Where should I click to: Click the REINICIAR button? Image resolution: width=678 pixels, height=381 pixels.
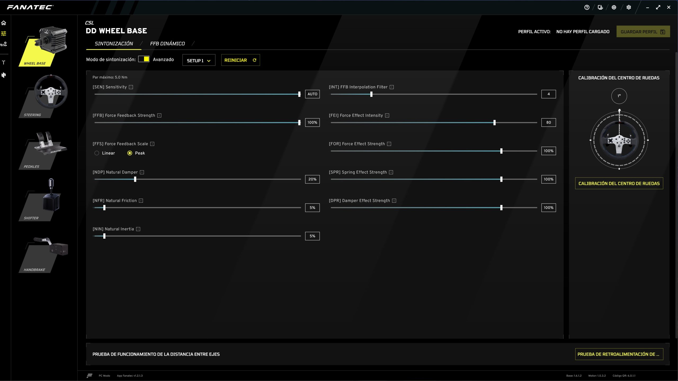point(240,60)
